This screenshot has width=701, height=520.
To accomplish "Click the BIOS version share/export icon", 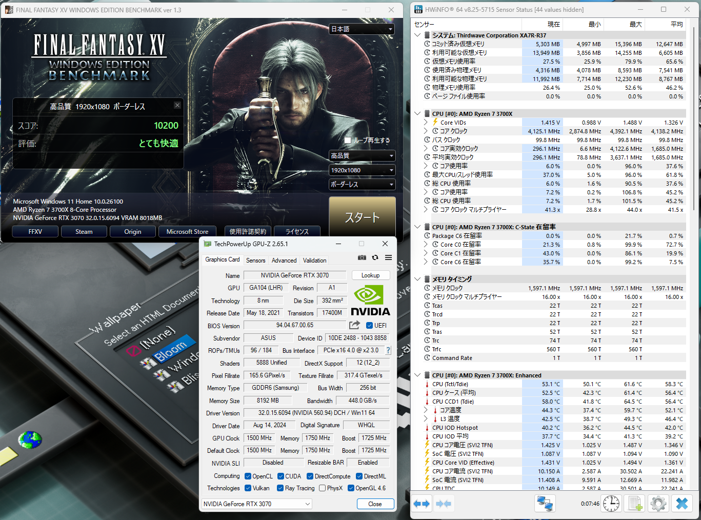I will [354, 325].
